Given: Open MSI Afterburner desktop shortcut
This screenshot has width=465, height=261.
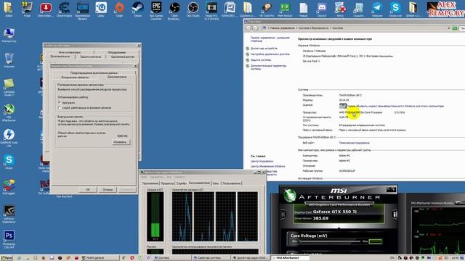Looking at the screenshot, I should click(9, 113).
